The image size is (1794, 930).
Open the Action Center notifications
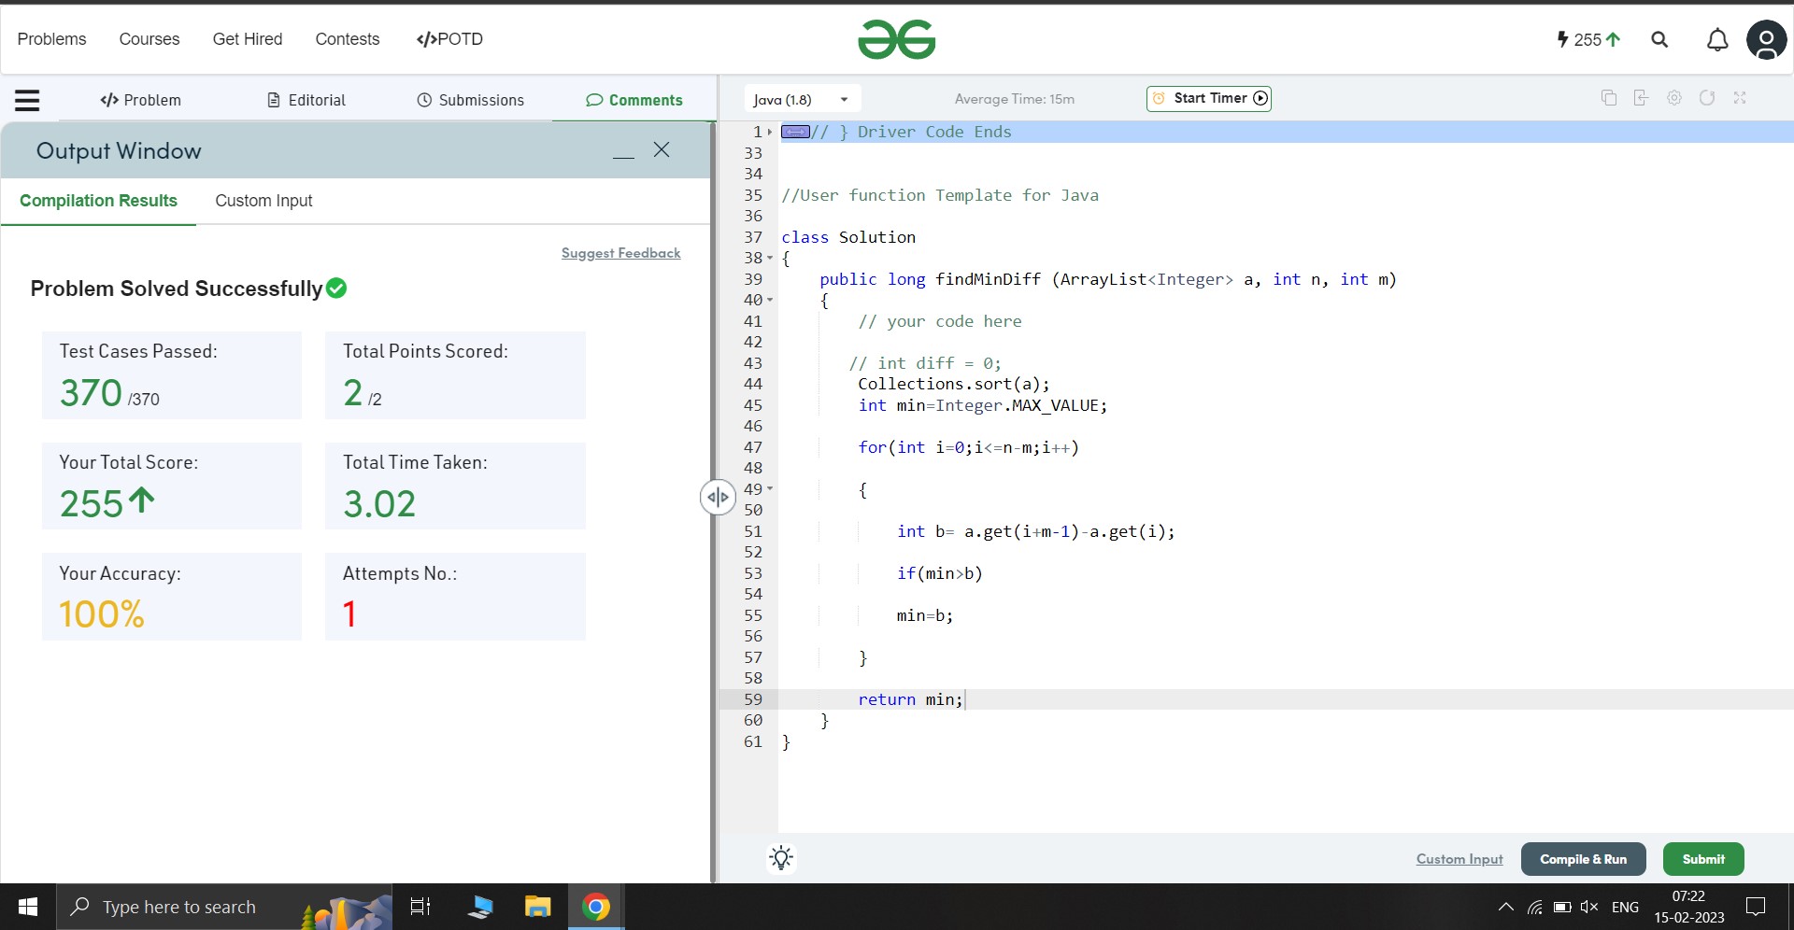(1756, 907)
